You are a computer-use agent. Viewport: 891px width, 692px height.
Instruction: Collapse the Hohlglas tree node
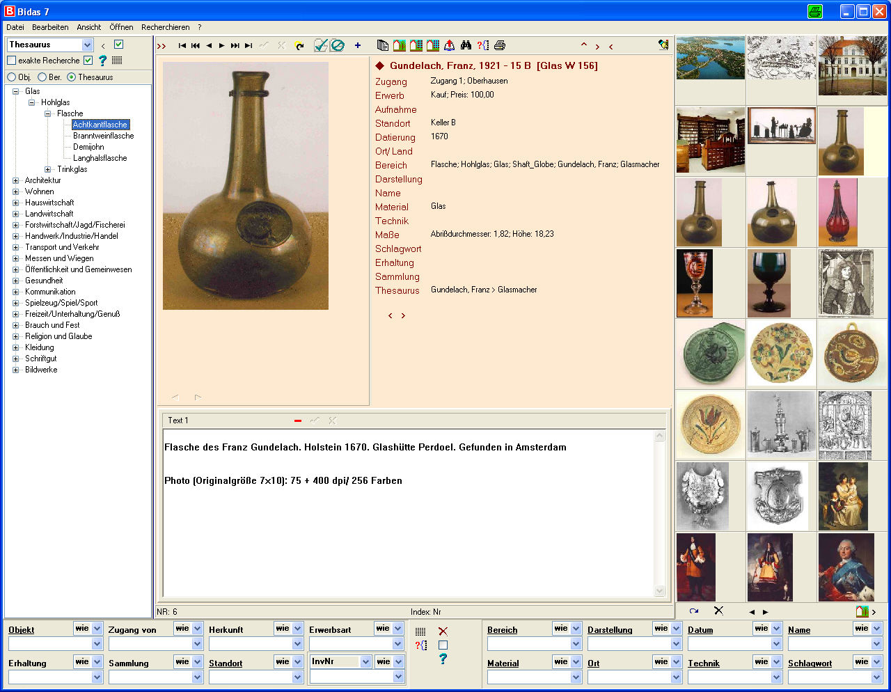[x=31, y=102]
